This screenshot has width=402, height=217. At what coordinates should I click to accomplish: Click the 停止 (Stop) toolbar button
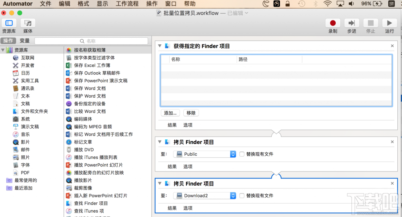pyautogui.click(x=371, y=23)
